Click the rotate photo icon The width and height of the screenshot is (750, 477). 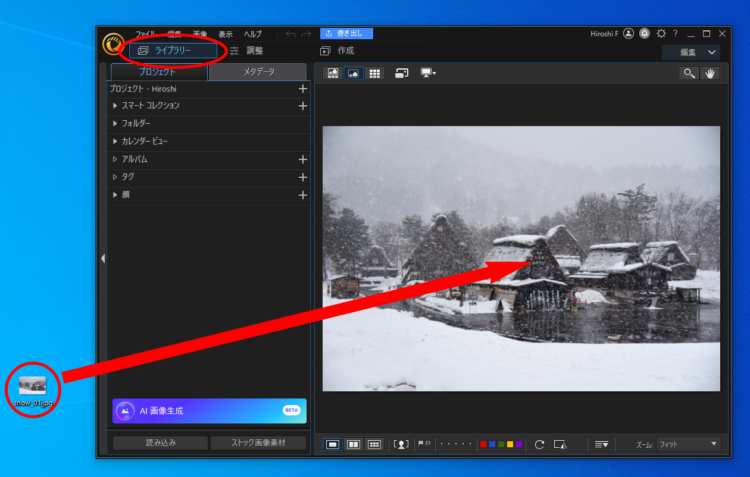(539, 444)
